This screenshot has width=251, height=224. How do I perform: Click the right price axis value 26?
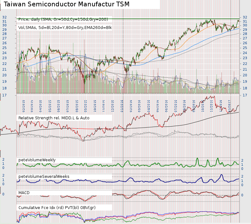[x=245, y=43]
